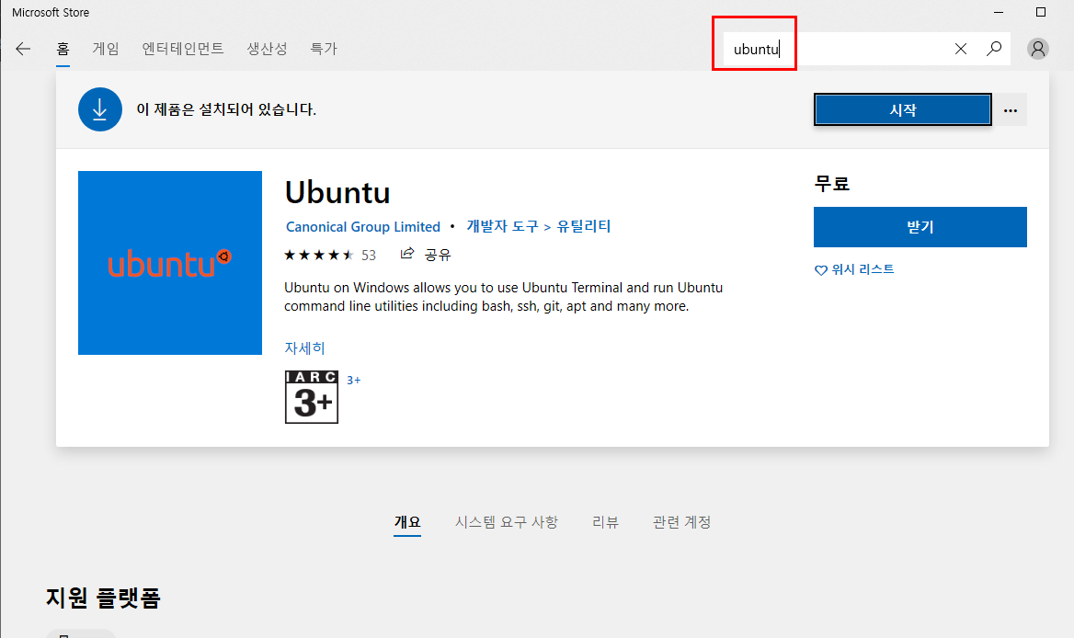Go to the 특가 tab

tap(324, 49)
